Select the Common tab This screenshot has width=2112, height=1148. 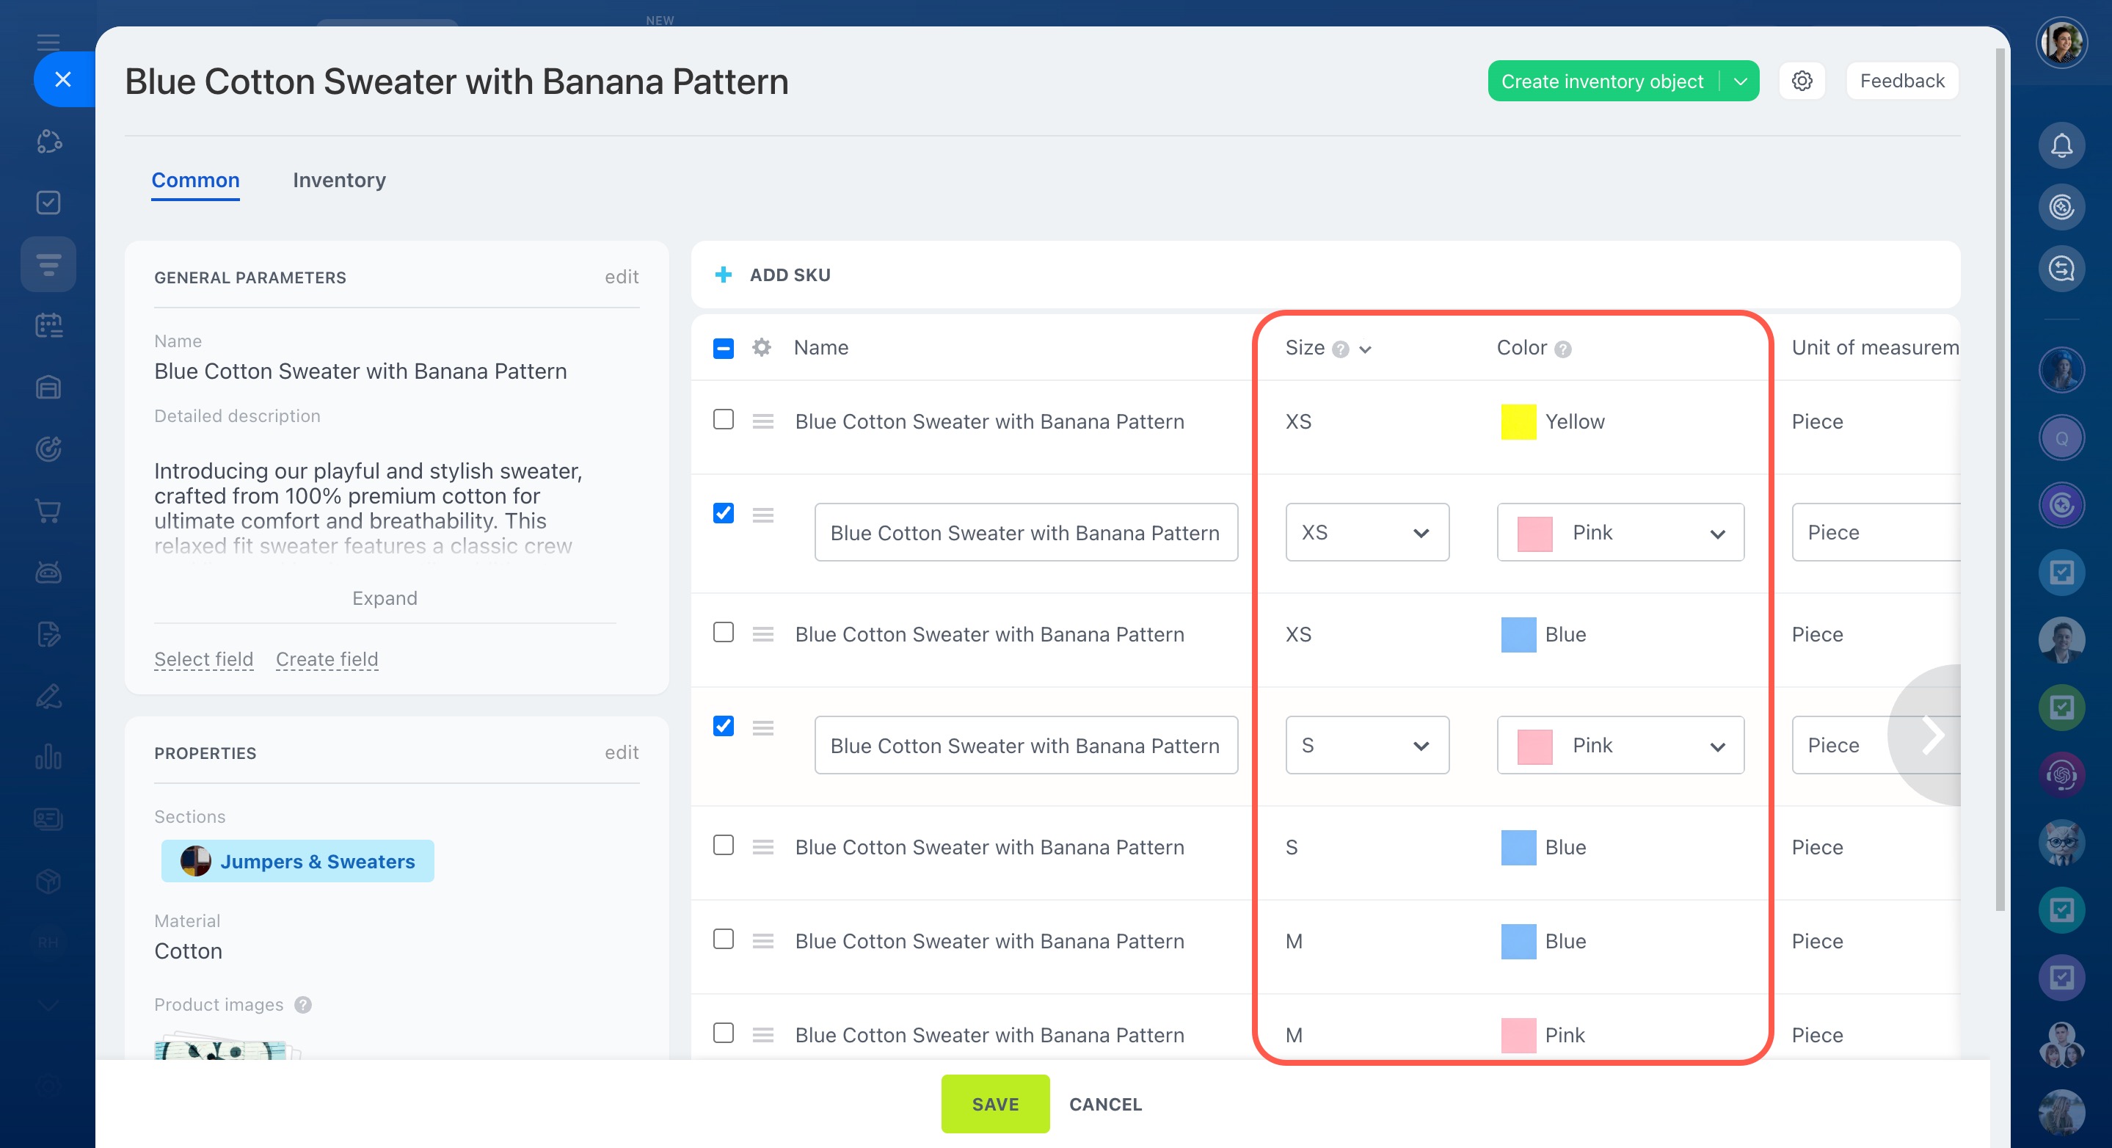click(x=195, y=180)
